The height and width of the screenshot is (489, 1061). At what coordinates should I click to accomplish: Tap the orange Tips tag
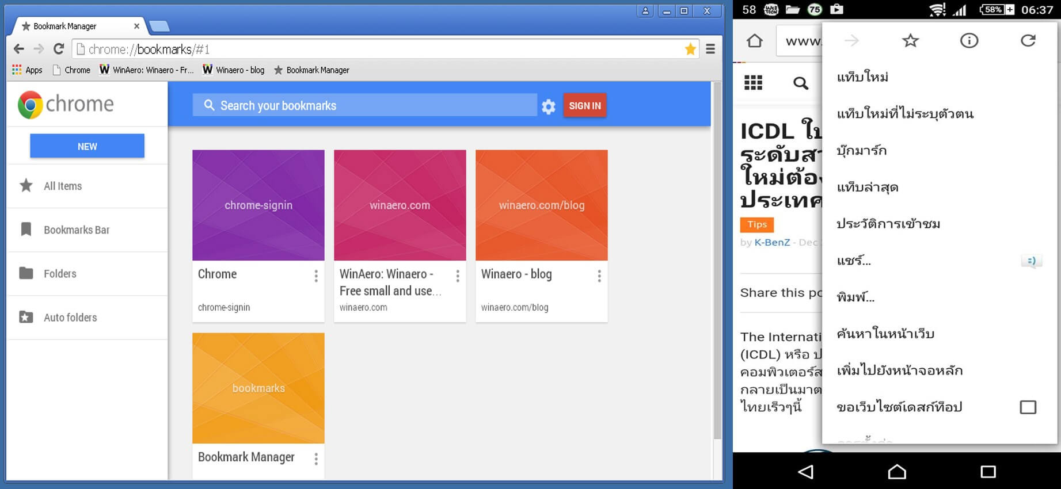point(756,224)
